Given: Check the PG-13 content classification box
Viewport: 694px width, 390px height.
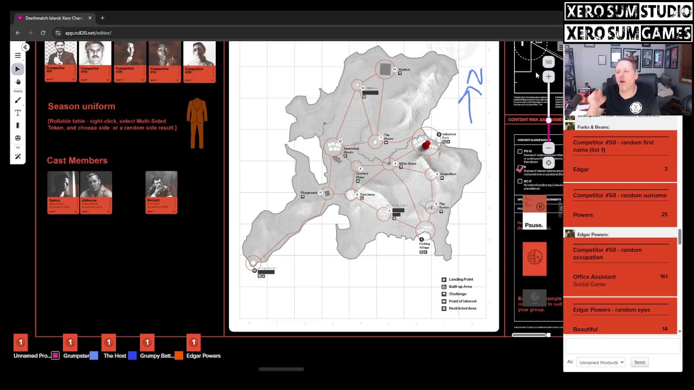Looking at the screenshot, I should (520, 152).
